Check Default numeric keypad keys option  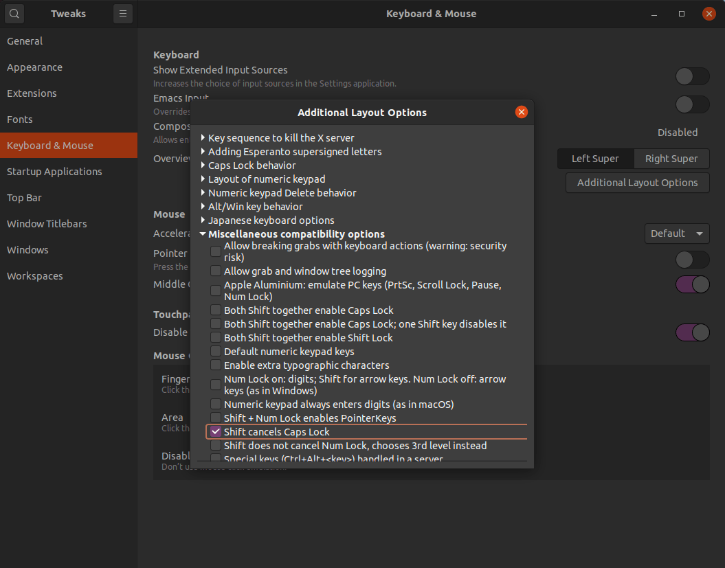216,352
